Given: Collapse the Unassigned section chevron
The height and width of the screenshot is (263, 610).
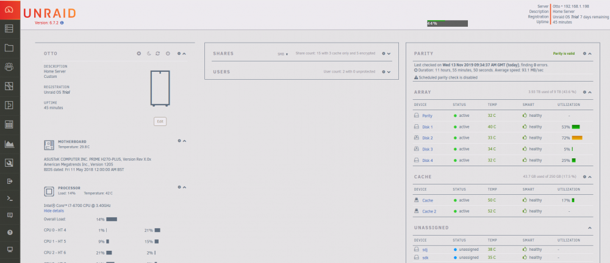Looking at the screenshot, I should pyautogui.click(x=590, y=228).
